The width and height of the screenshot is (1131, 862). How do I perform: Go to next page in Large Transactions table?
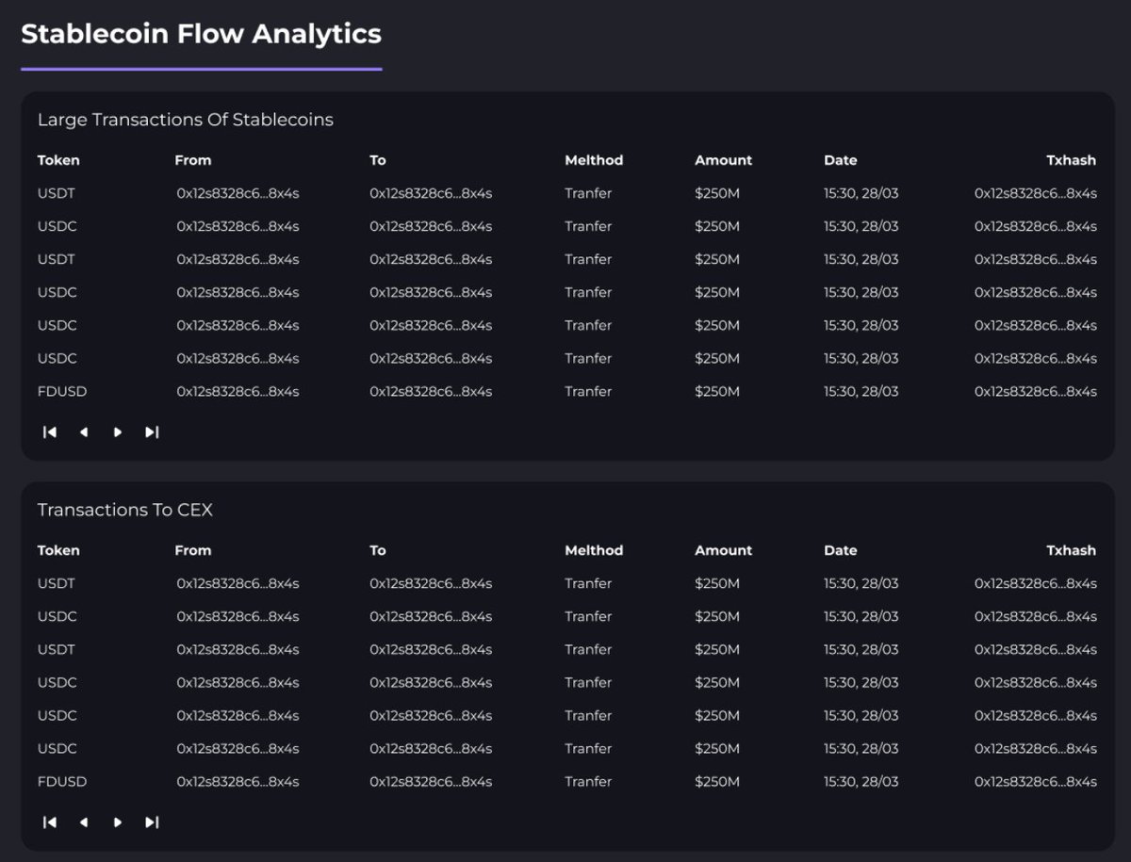pos(118,432)
